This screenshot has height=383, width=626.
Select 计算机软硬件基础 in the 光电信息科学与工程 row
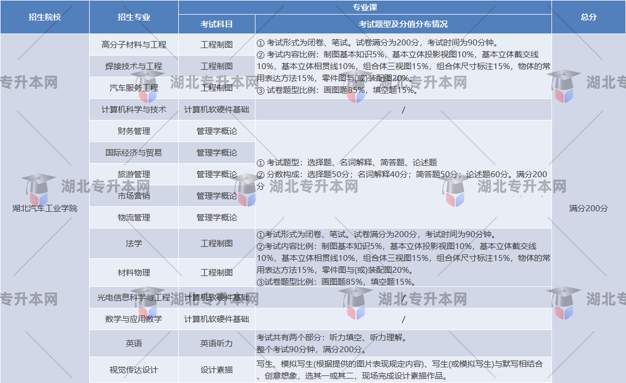217,298
